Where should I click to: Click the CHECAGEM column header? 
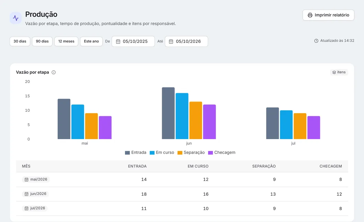pyautogui.click(x=331, y=166)
